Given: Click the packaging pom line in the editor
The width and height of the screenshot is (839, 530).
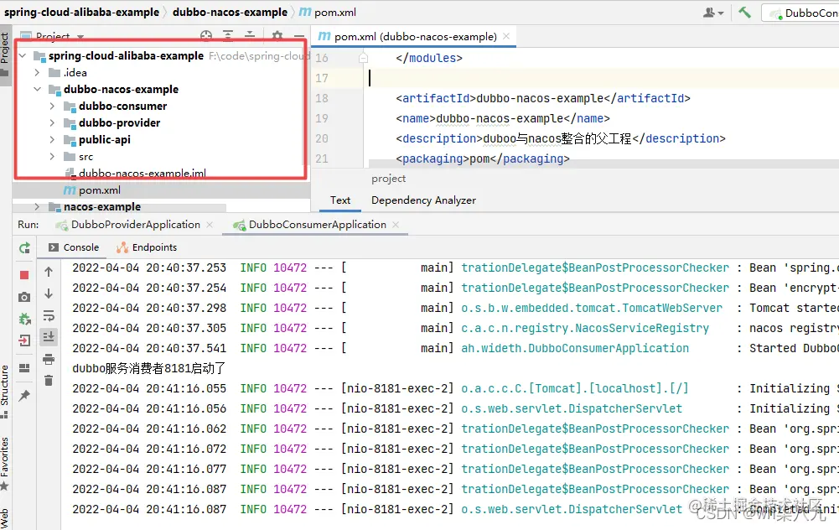Looking at the screenshot, I should coord(483,159).
